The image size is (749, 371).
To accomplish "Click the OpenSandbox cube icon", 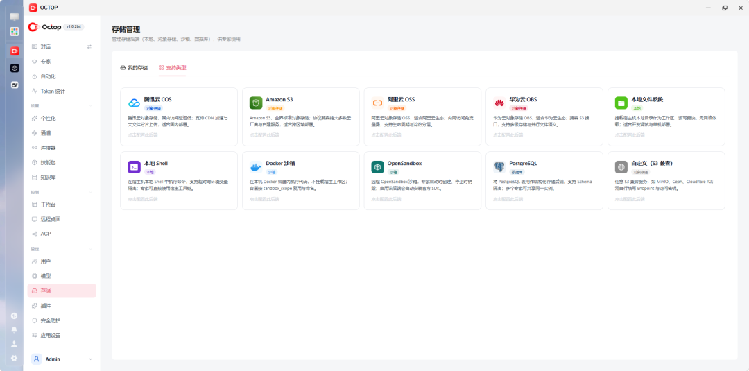I will click(x=377, y=167).
